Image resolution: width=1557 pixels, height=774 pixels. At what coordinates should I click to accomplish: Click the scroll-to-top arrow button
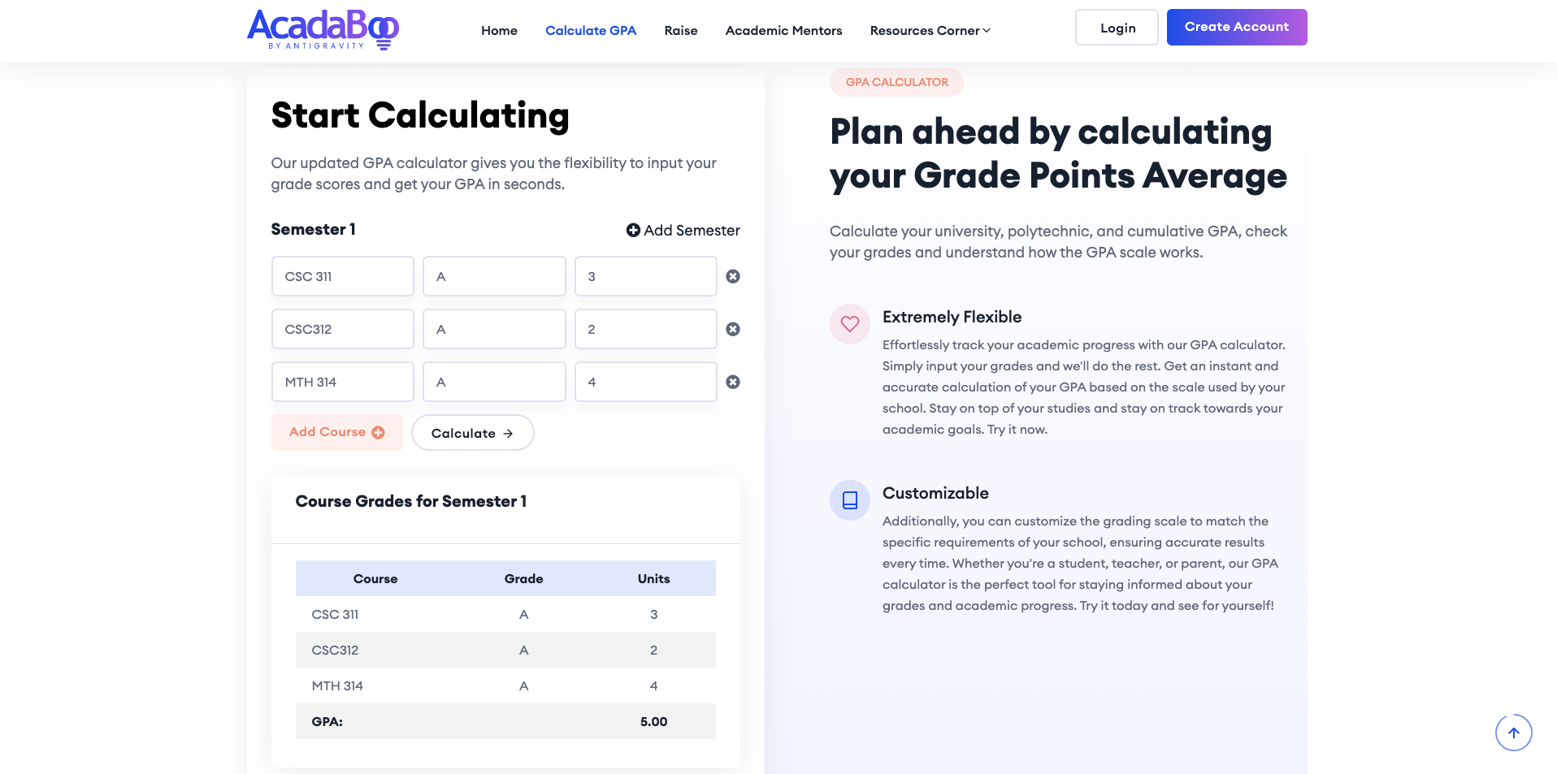coord(1513,732)
